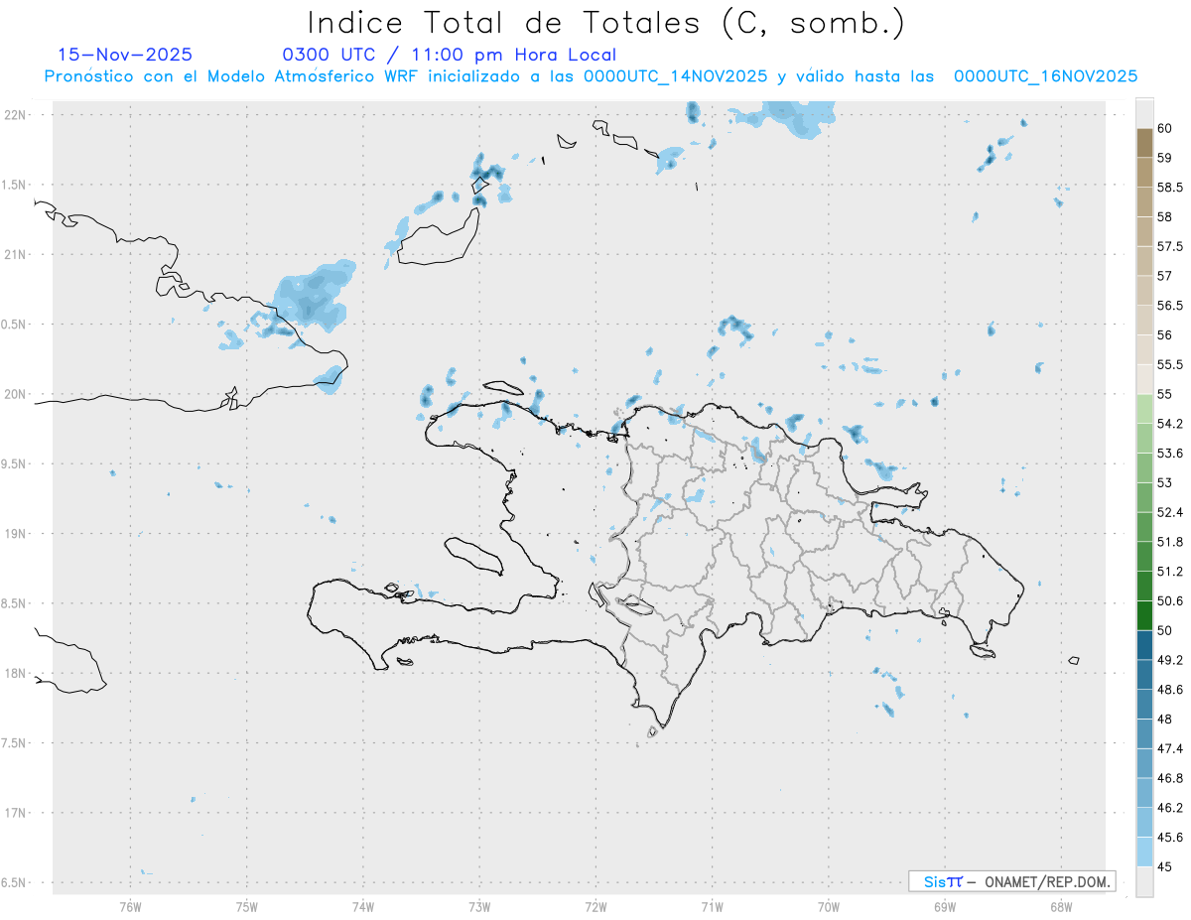The width and height of the screenshot is (1191, 920).
Task: Click the "50" colorbar value
Action: (1165, 630)
